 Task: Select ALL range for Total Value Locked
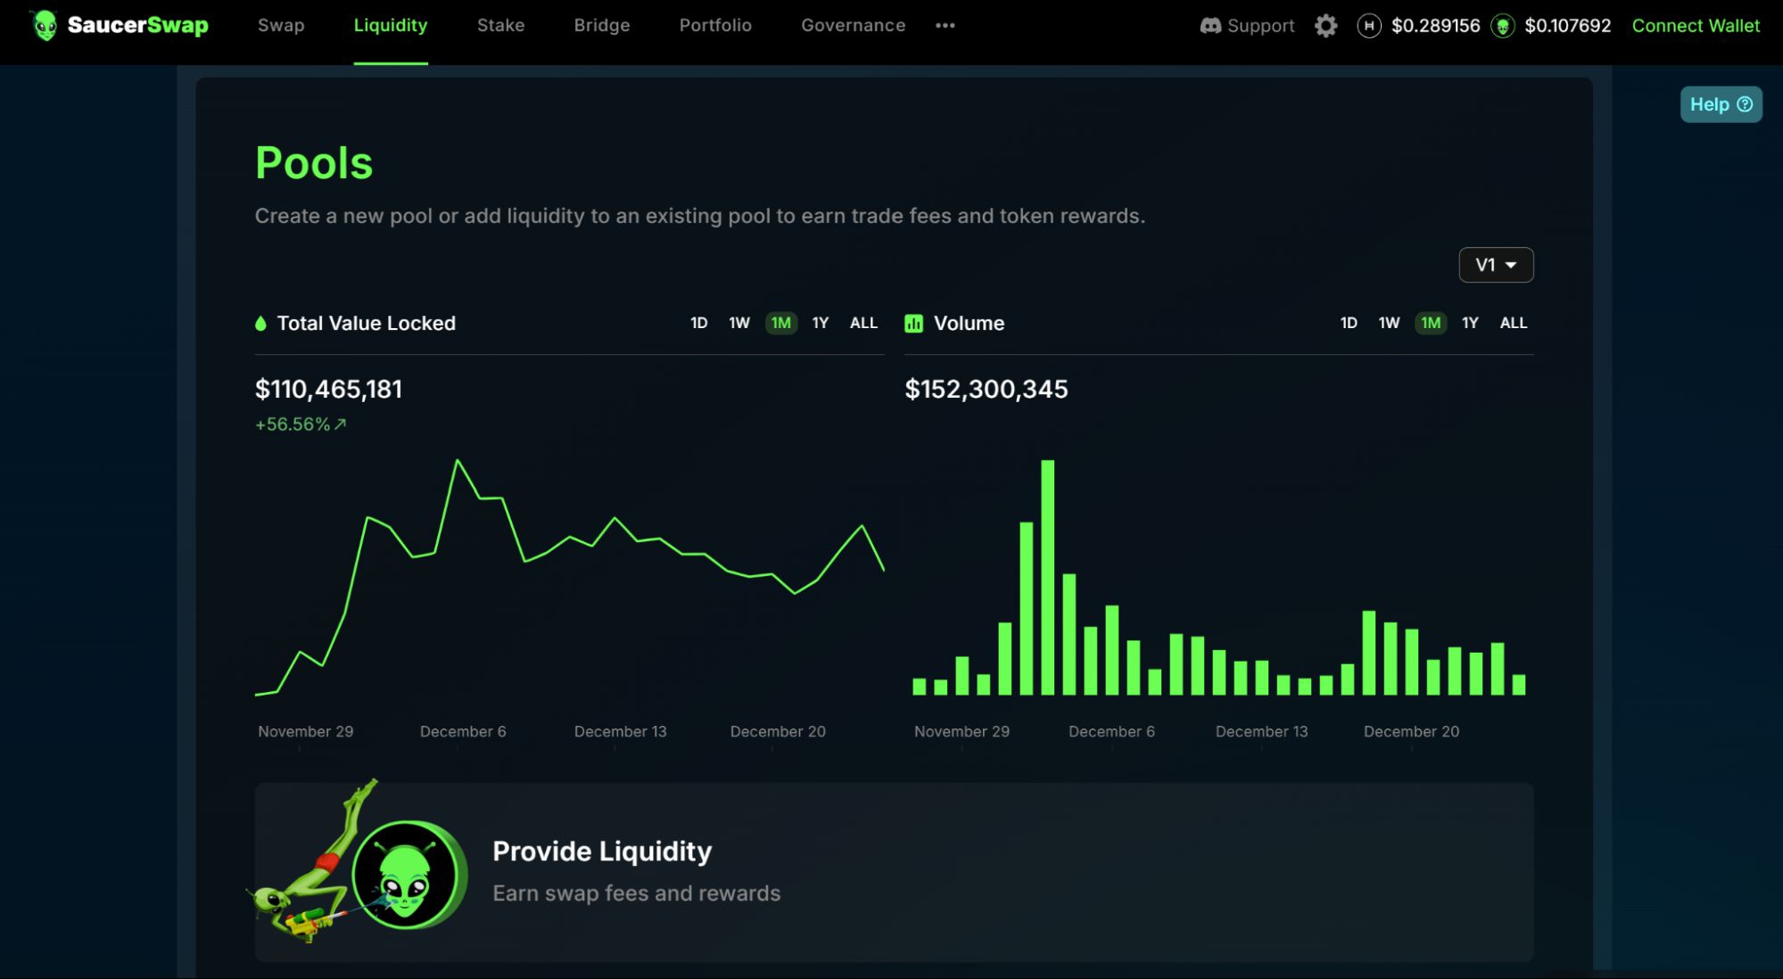click(x=863, y=323)
